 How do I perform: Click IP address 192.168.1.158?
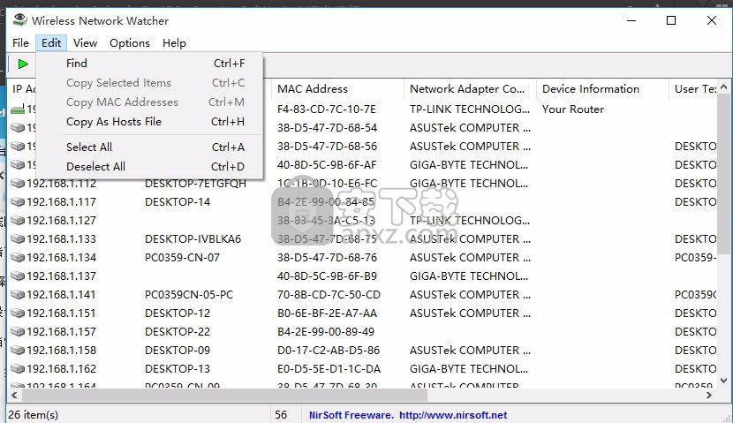click(61, 350)
